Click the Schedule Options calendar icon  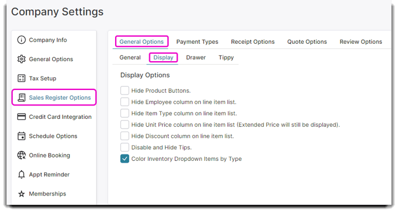pyautogui.click(x=21, y=136)
